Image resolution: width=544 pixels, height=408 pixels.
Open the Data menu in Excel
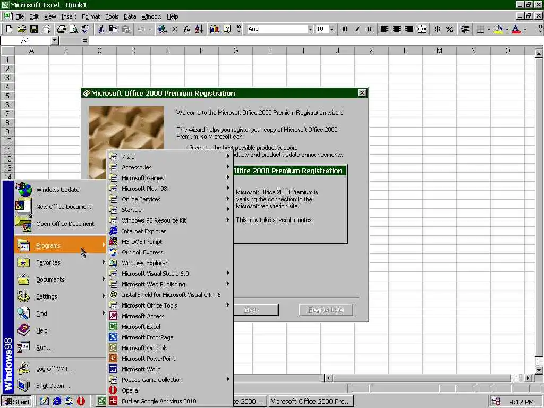[130, 16]
